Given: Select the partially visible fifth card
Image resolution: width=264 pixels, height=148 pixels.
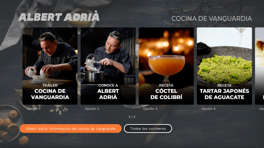Looking at the screenshot, I should [259, 66].
